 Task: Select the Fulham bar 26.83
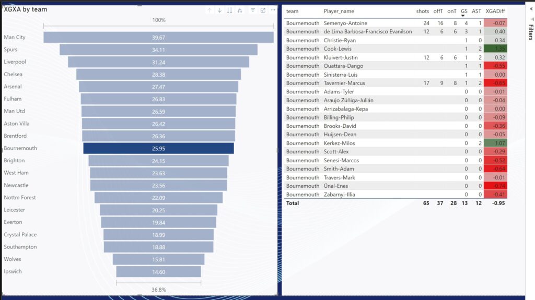click(x=158, y=99)
